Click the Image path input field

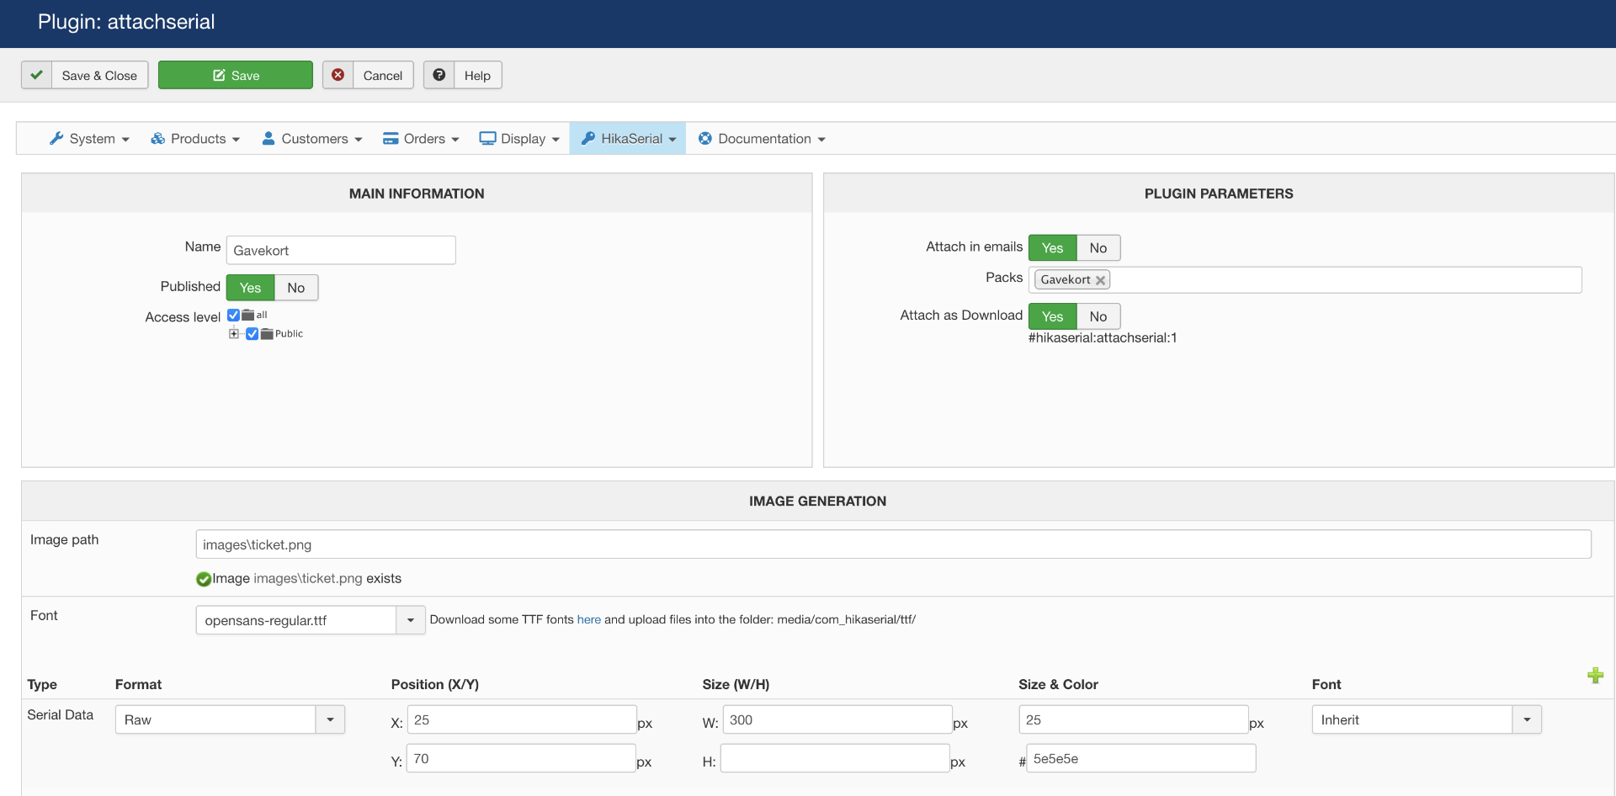coord(894,544)
